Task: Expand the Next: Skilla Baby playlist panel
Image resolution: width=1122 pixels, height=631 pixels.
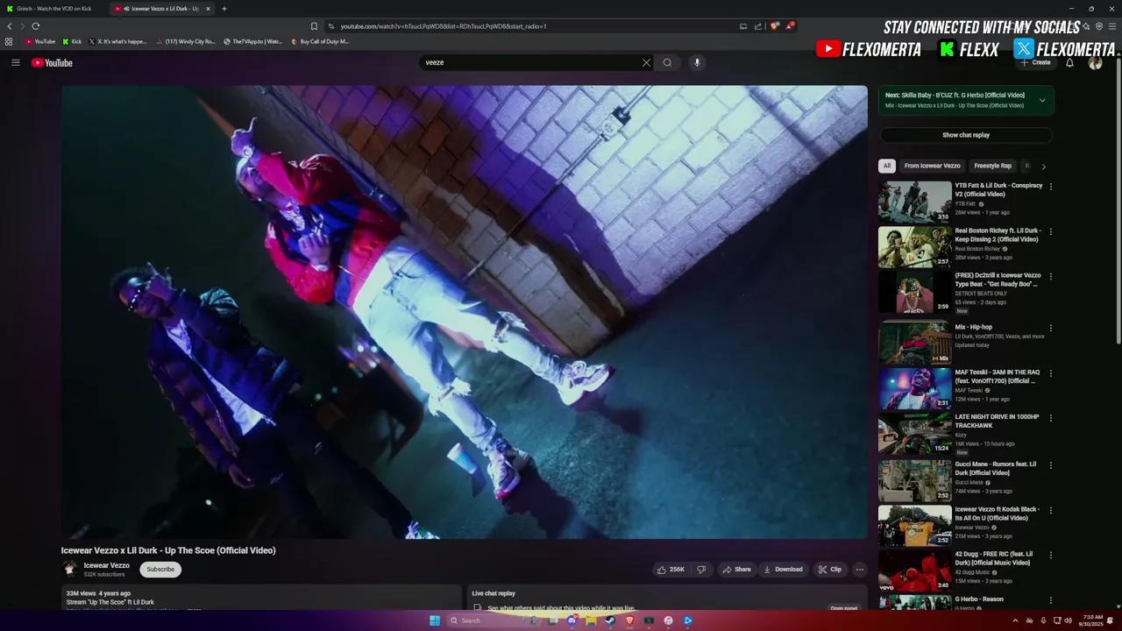Action: pyautogui.click(x=1042, y=100)
